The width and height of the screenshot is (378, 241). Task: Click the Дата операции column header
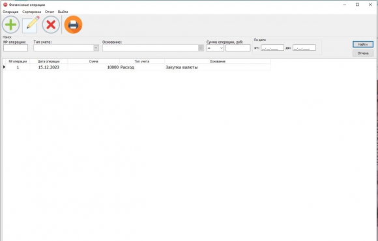click(49, 61)
